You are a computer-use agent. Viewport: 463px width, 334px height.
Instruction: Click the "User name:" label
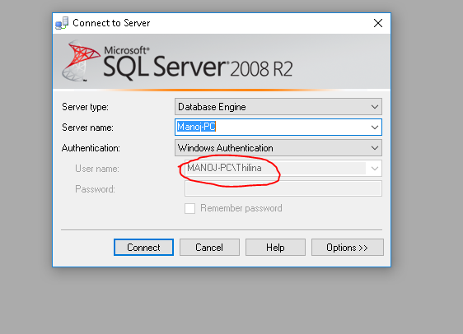click(97, 169)
